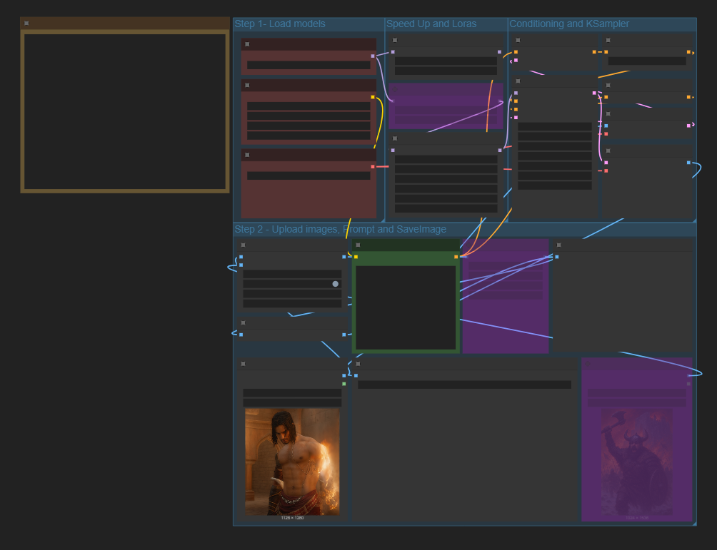Viewport: 717px width, 550px height.
Task: Select the shirtless man image thumbnail
Action: click(x=292, y=462)
